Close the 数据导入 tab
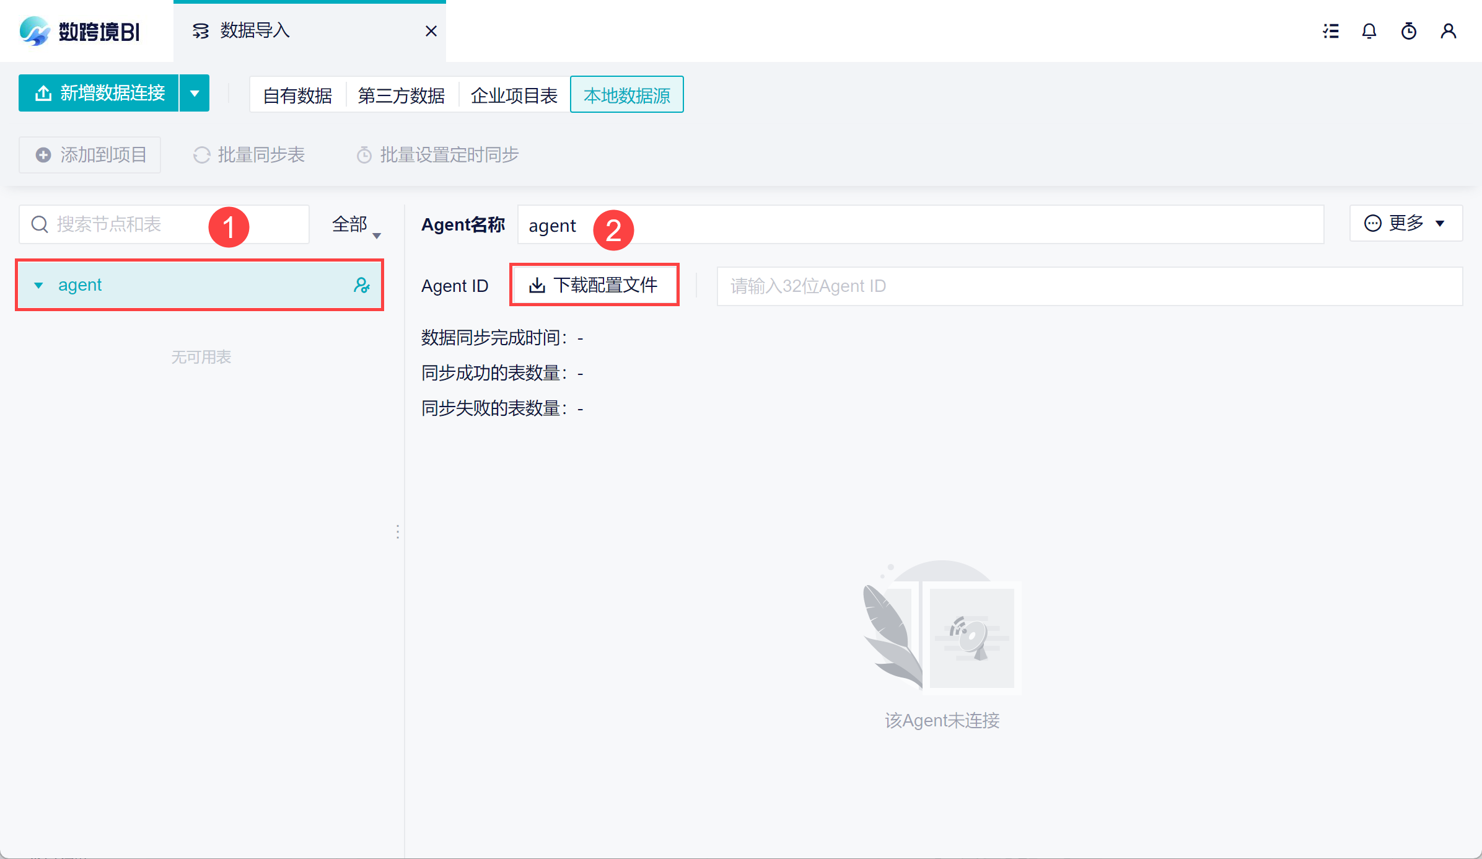The width and height of the screenshot is (1482, 859). click(431, 31)
